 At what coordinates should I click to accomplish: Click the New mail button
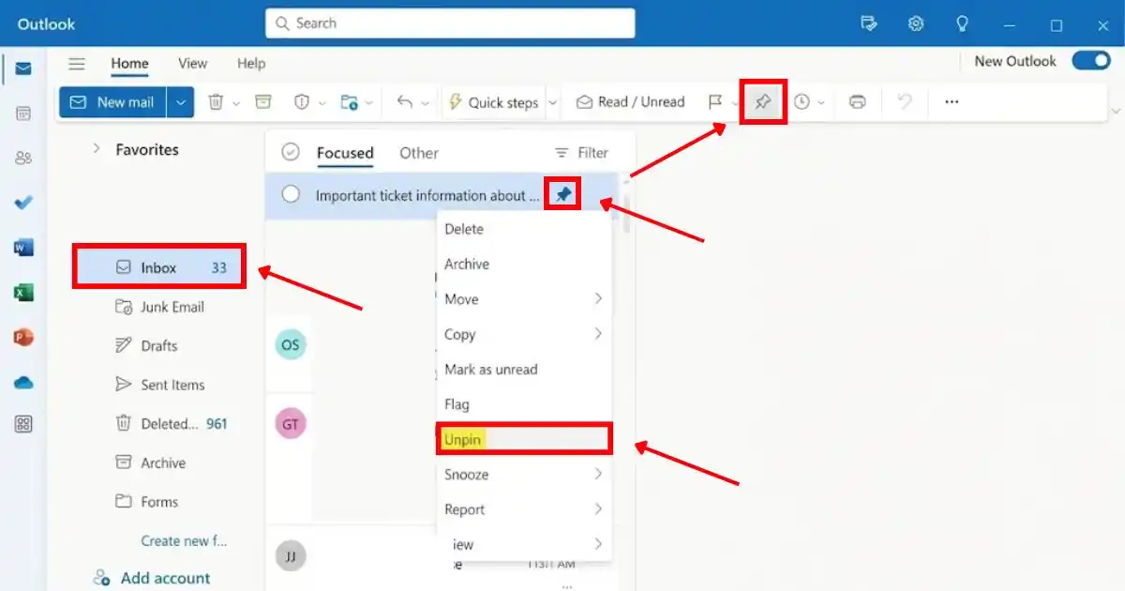coord(113,102)
